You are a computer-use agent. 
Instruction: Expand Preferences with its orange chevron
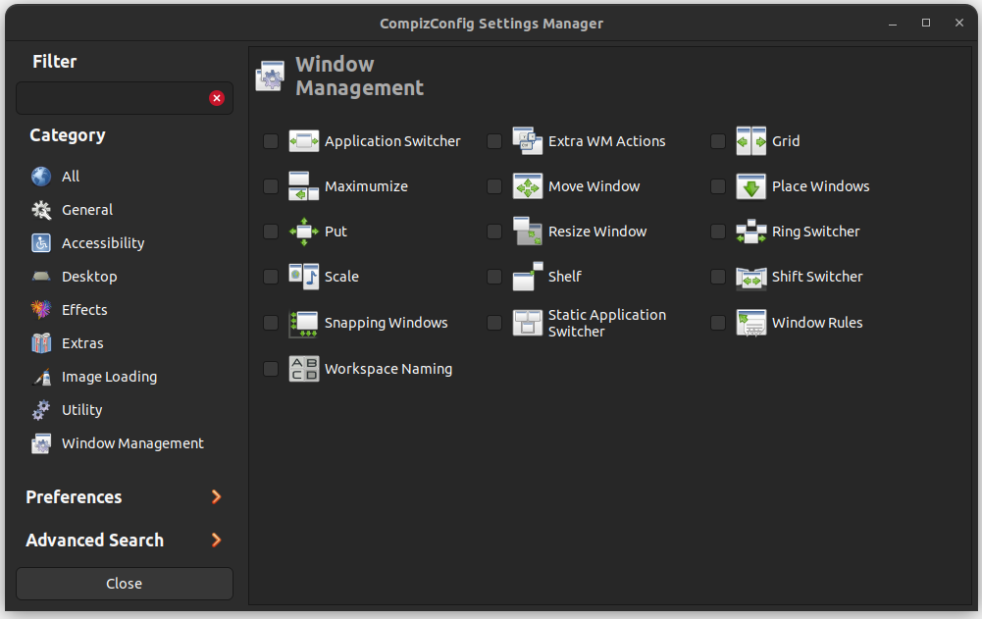point(216,496)
